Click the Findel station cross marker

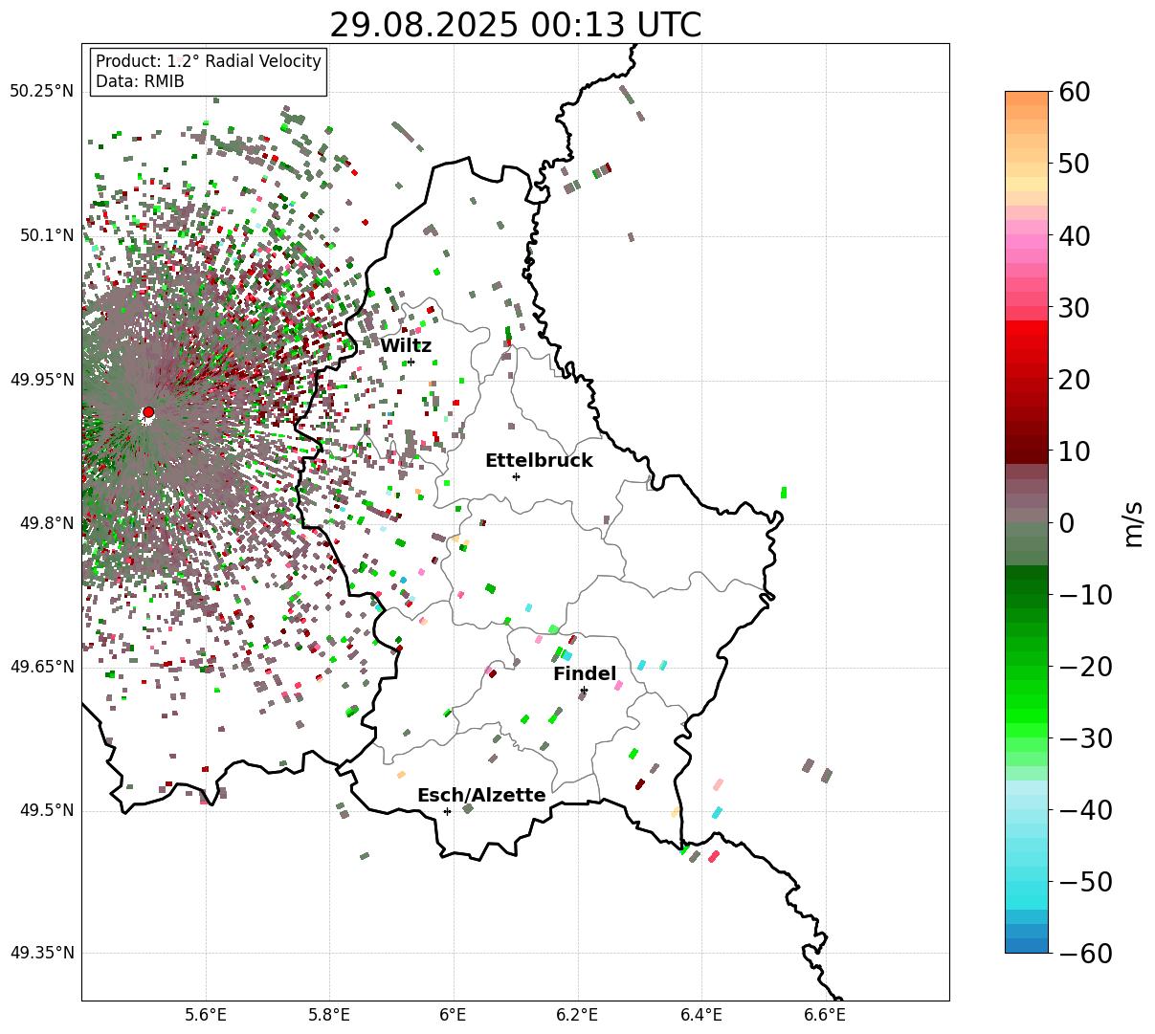[584, 690]
